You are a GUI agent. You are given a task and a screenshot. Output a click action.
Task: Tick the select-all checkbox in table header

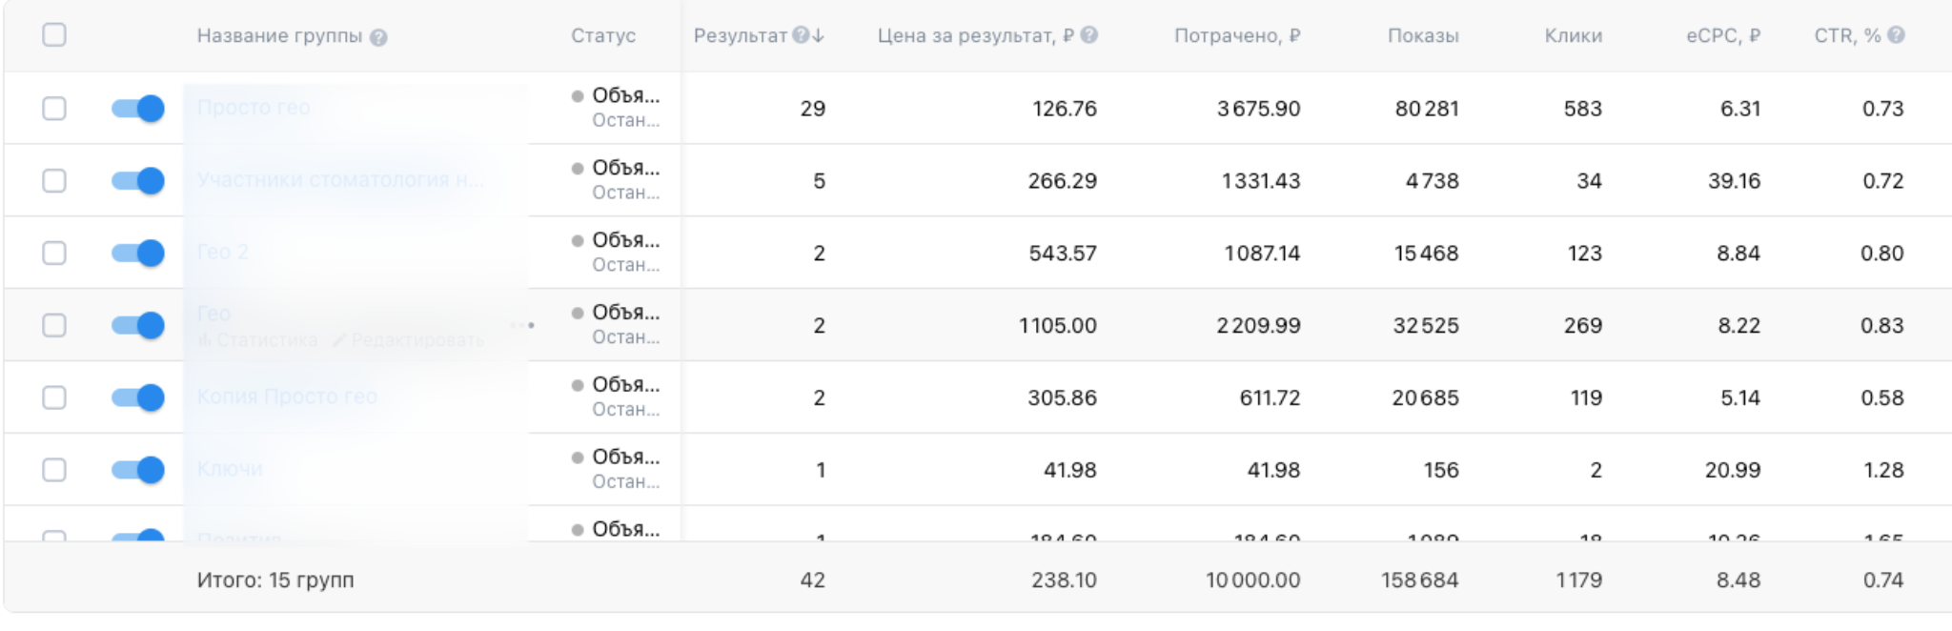pos(54,35)
